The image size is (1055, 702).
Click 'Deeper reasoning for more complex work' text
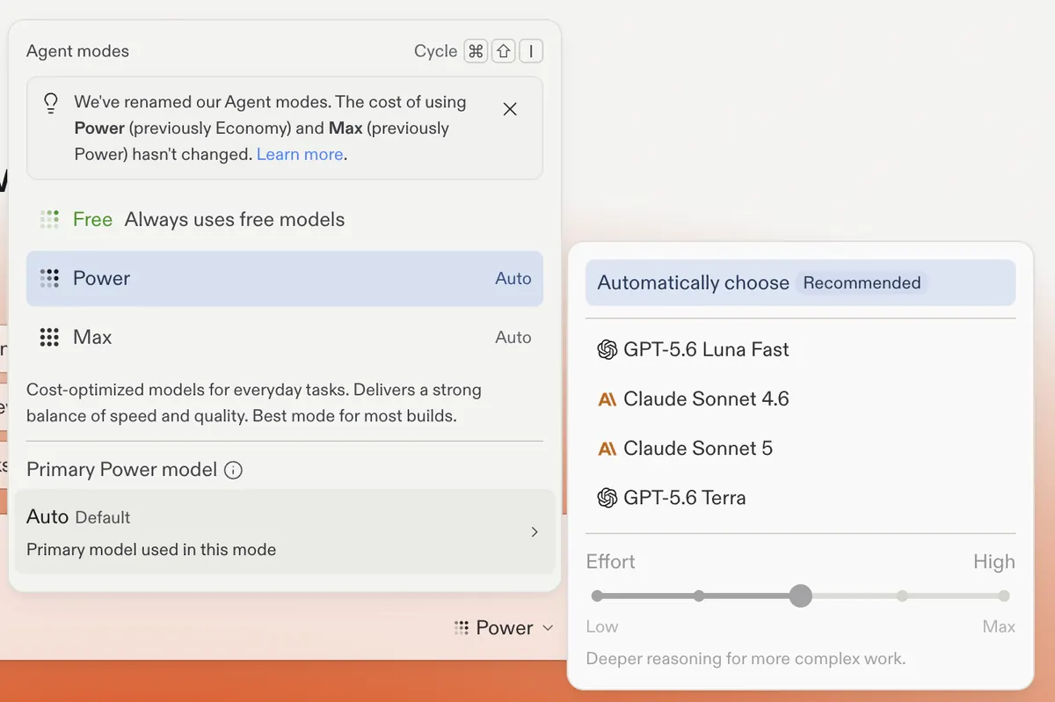[x=746, y=659]
